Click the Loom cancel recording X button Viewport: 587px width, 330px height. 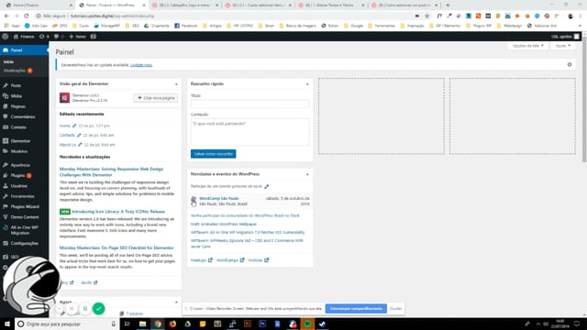point(72,309)
